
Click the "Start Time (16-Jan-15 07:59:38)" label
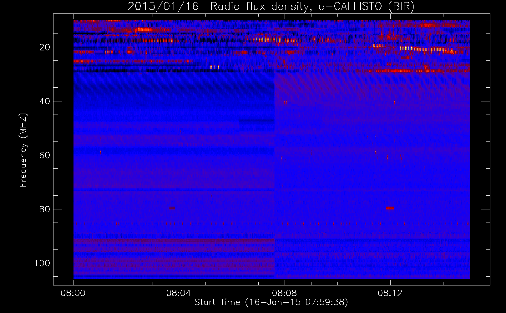point(271,302)
